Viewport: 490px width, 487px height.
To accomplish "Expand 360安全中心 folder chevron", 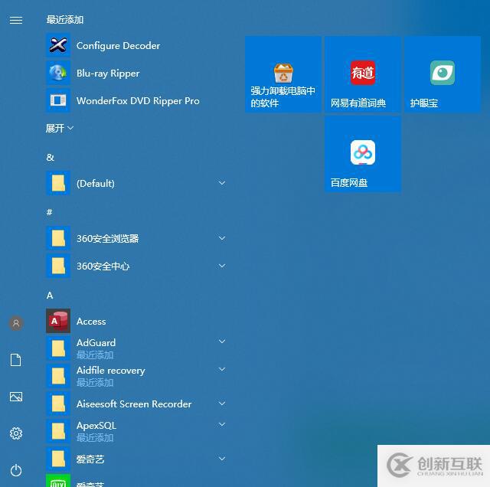I will click(222, 266).
